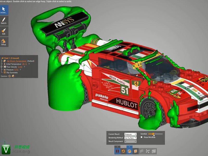Click the Pressure label in the tree

coord(10,70)
